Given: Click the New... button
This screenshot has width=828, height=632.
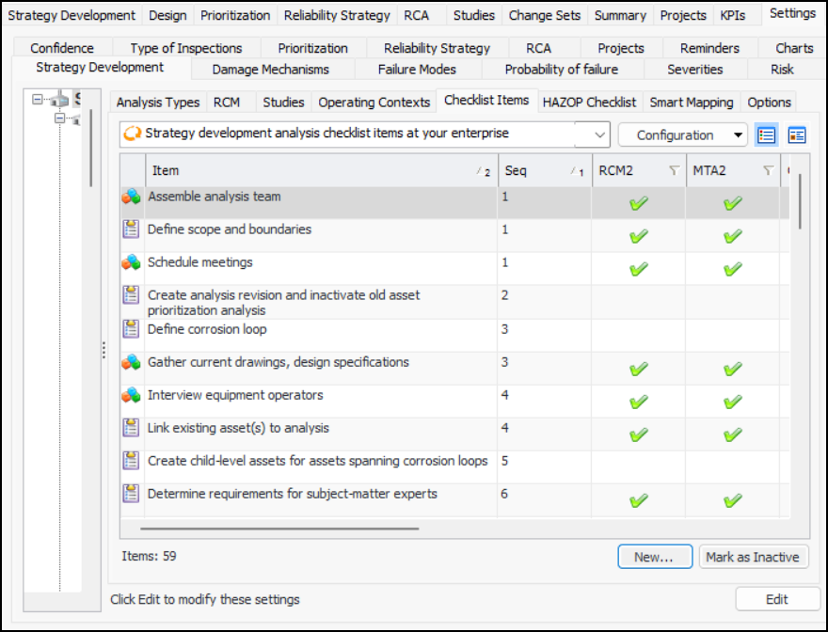Looking at the screenshot, I should [653, 557].
